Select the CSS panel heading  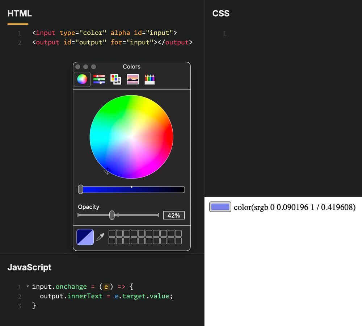click(220, 13)
